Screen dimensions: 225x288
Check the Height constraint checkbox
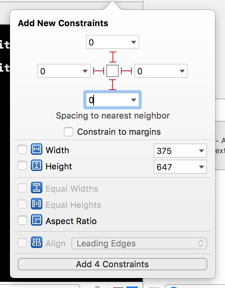coord(22,166)
